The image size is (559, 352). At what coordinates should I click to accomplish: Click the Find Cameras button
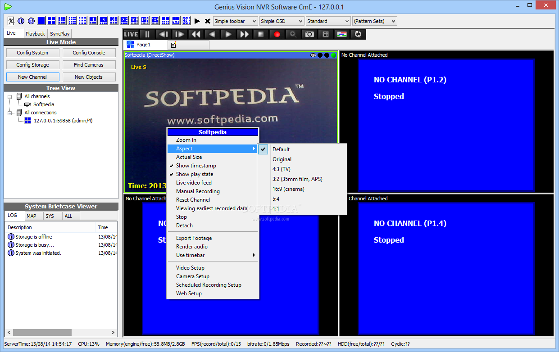point(89,65)
